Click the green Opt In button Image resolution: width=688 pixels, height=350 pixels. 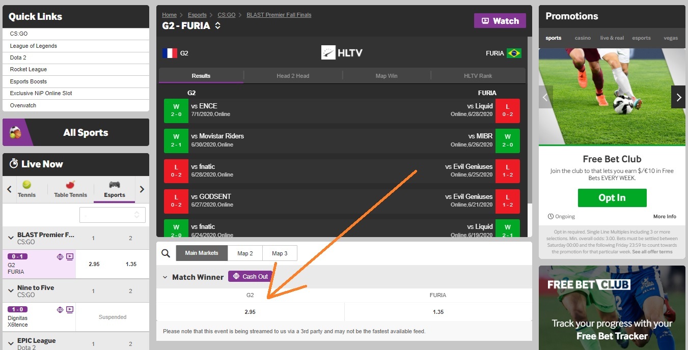point(612,198)
